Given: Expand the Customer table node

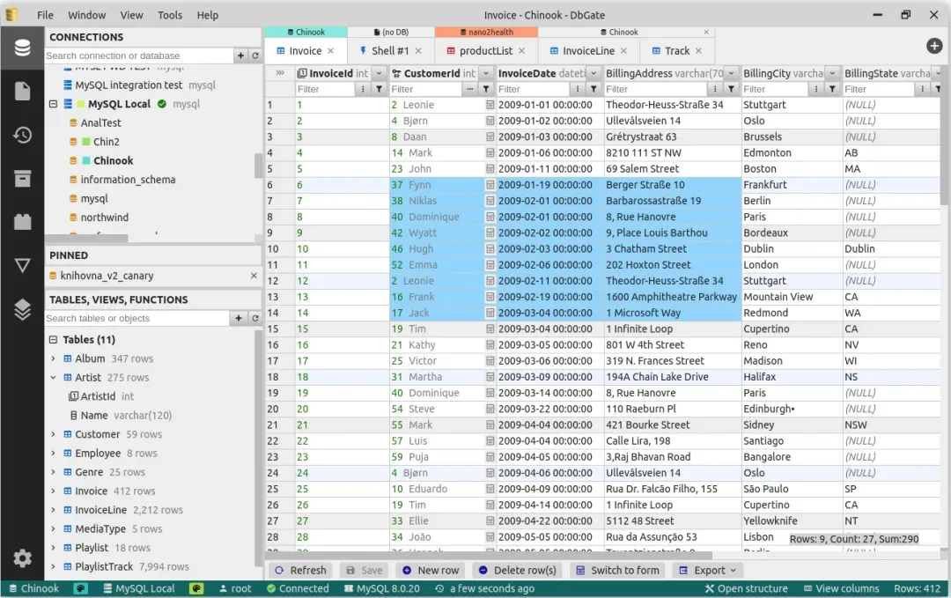Looking at the screenshot, I should (54, 434).
